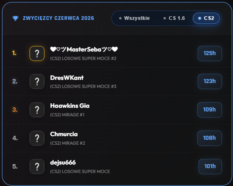Click dejsu666's avatar placeholder icon
Viewport: 233px width, 186px height.
tap(37, 167)
